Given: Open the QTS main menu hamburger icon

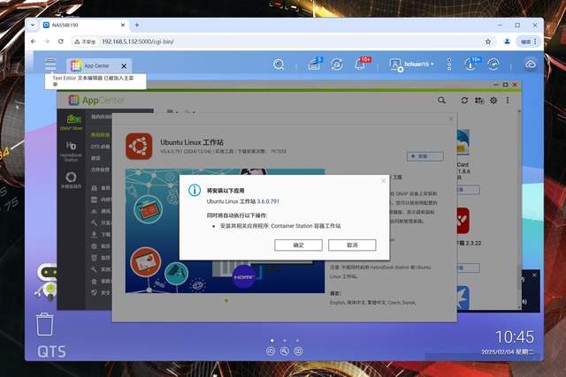Looking at the screenshot, I should 50,64.
